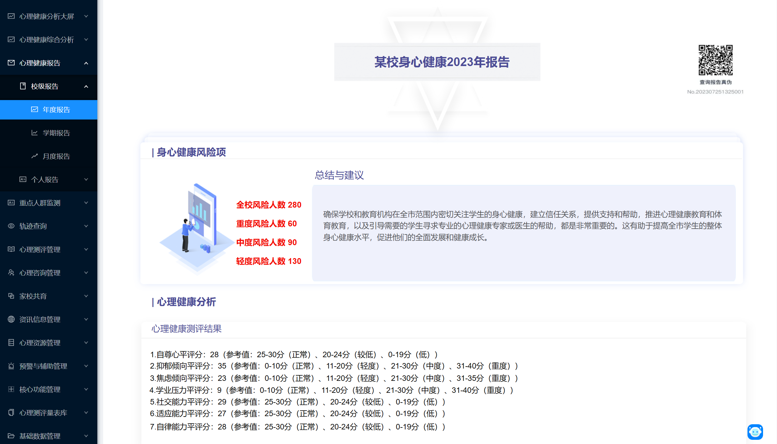Click the 心理健康分析大屏 chart icon
The width and height of the screenshot is (777, 444).
coord(11,16)
